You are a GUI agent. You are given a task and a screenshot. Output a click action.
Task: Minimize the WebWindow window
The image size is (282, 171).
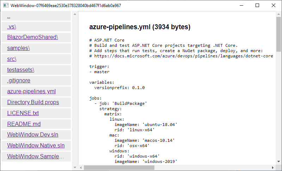pos(241,5)
